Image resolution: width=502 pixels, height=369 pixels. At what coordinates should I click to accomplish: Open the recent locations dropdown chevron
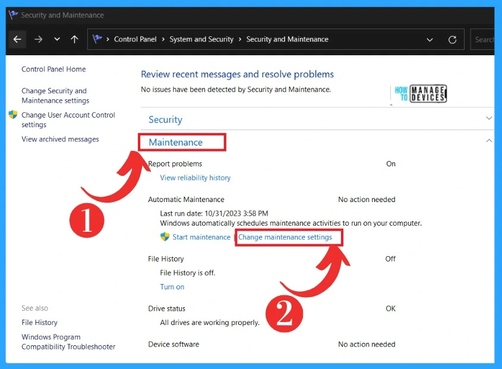click(x=57, y=39)
